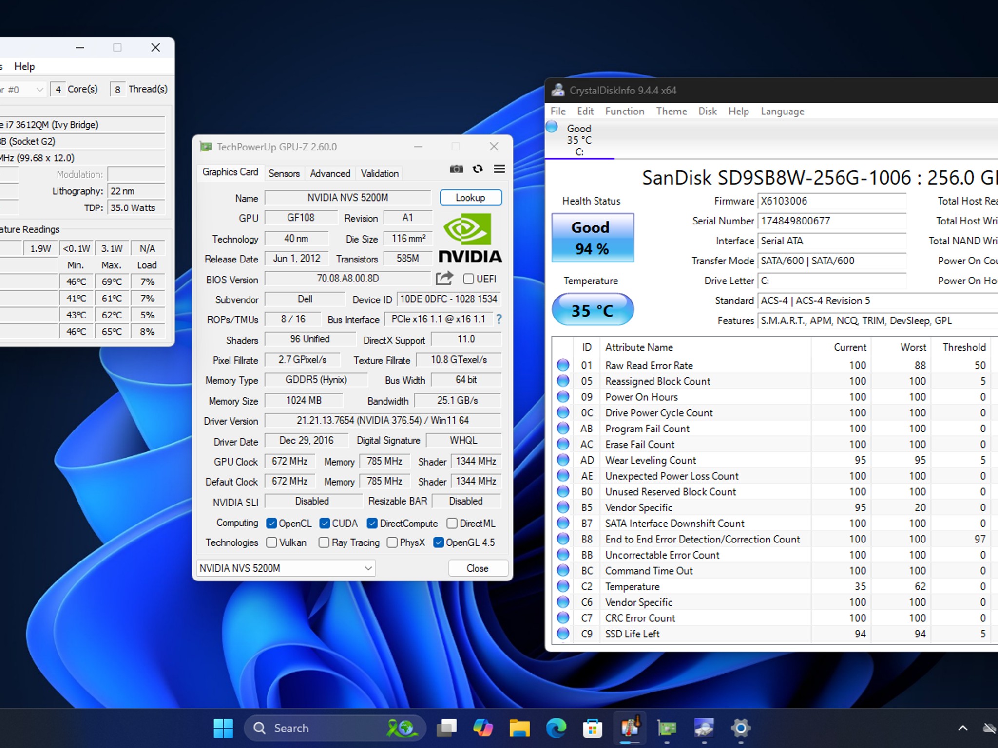Select the C: drive status orb
This screenshot has width=998, height=748.
(552, 127)
